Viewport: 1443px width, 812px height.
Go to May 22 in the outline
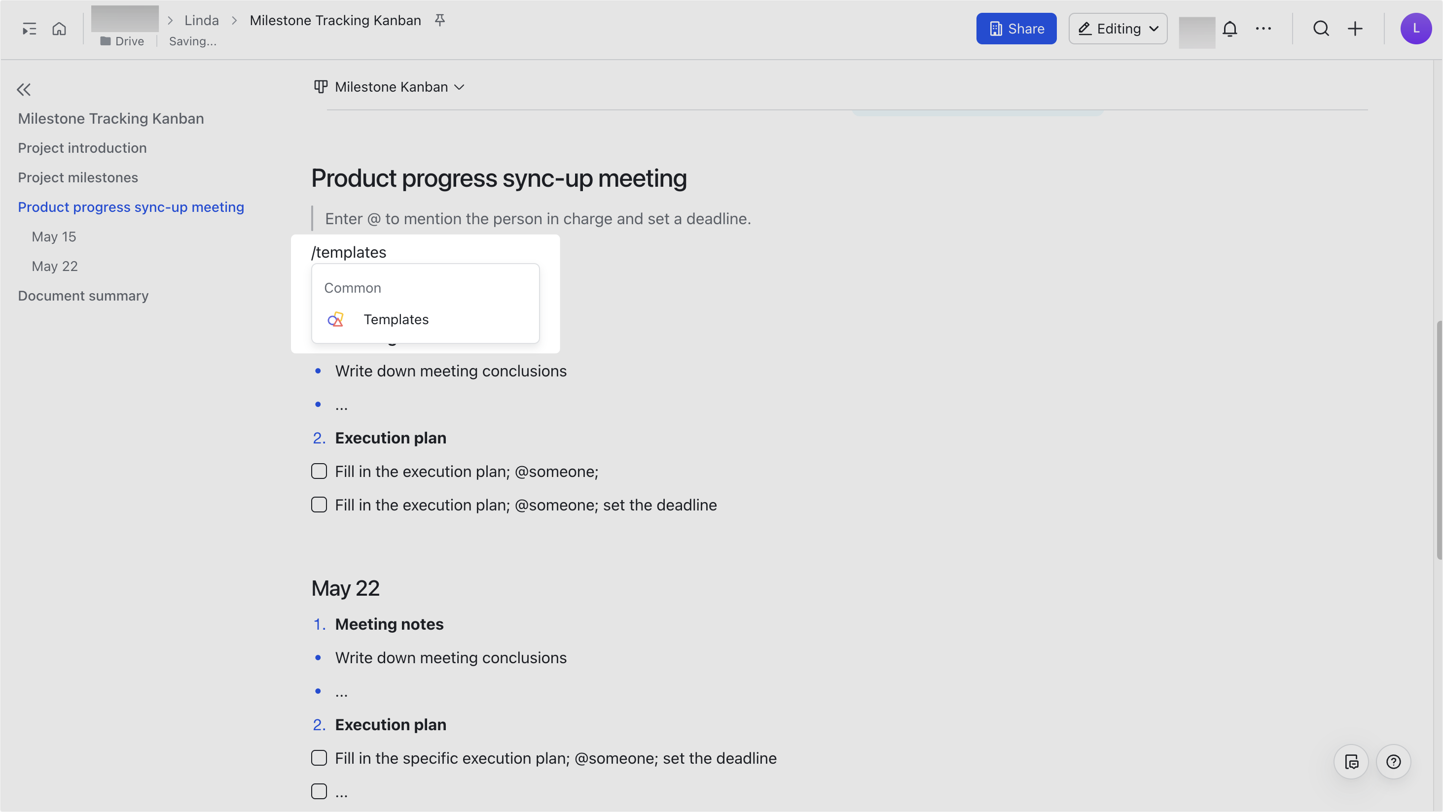(55, 267)
